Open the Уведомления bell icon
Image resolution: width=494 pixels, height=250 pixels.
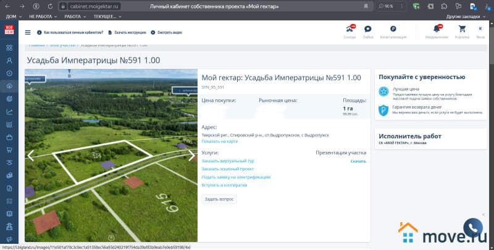(437, 28)
